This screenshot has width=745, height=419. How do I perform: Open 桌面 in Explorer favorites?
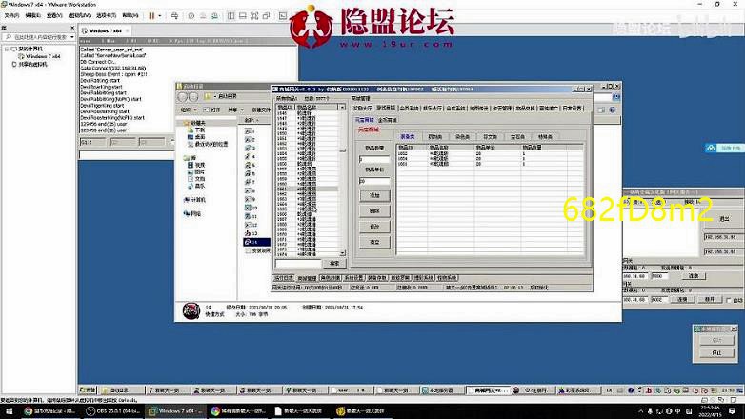click(196, 137)
